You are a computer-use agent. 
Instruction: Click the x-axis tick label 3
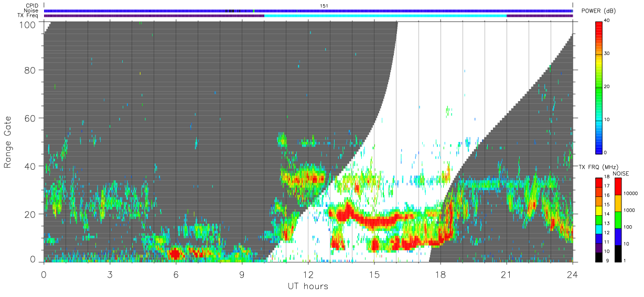point(110,274)
